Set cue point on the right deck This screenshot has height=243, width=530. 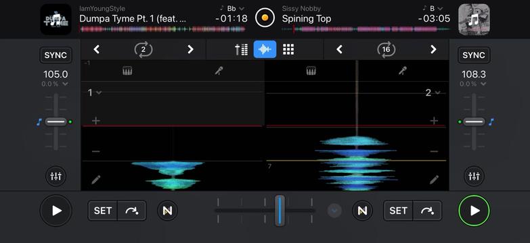[x=398, y=211]
